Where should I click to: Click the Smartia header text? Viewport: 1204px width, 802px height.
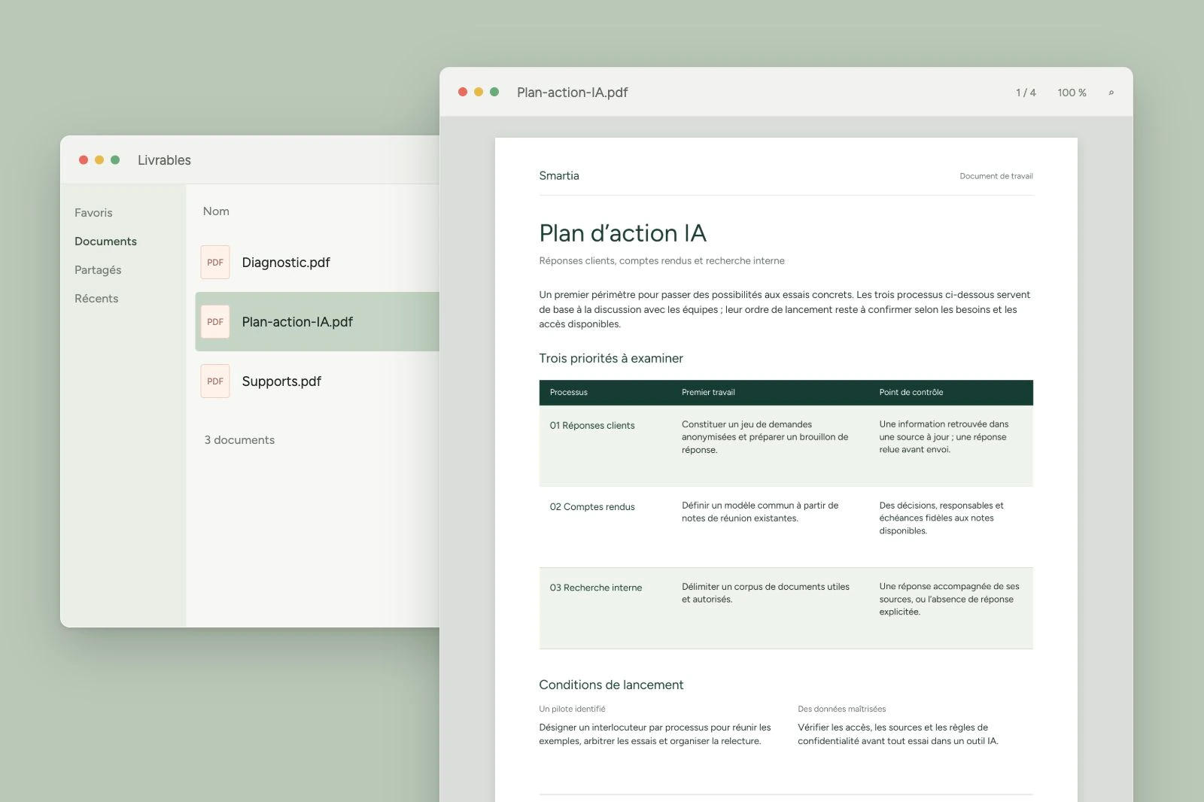[559, 176]
